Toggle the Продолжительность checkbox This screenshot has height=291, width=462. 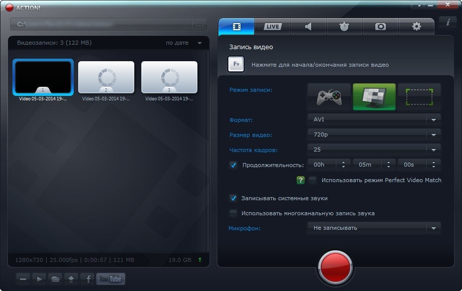point(234,165)
